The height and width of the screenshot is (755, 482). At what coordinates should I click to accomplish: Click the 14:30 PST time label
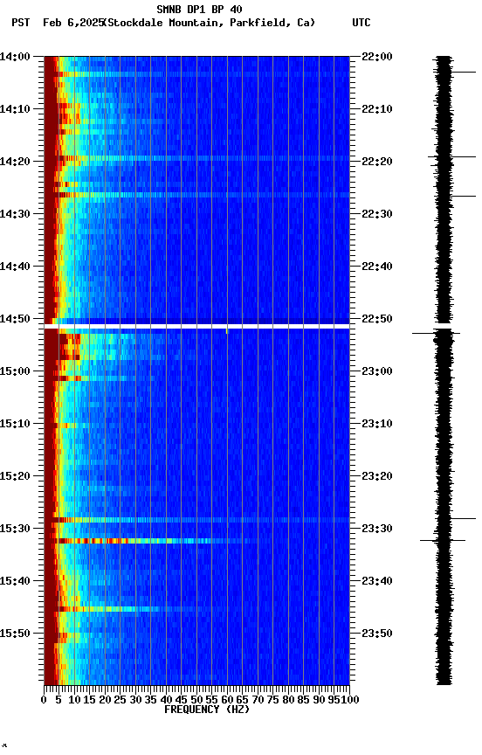point(15,214)
